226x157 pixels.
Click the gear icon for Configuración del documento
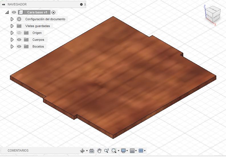[19, 19]
